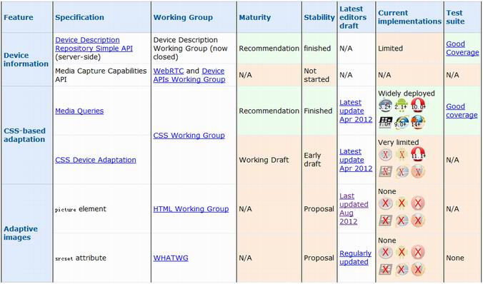Click crossed-out Android icon in picture element row
The height and width of the screenshot is (284, 483).
click(x=402, y=203)
